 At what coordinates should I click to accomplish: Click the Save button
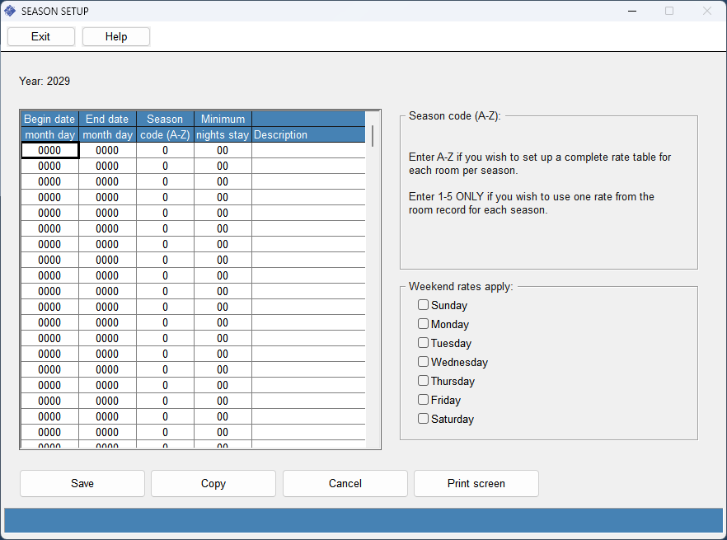pos(82,484)
